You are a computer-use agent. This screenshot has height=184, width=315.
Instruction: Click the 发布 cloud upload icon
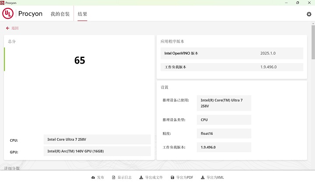pyautogui.click(x=93, y=177)
